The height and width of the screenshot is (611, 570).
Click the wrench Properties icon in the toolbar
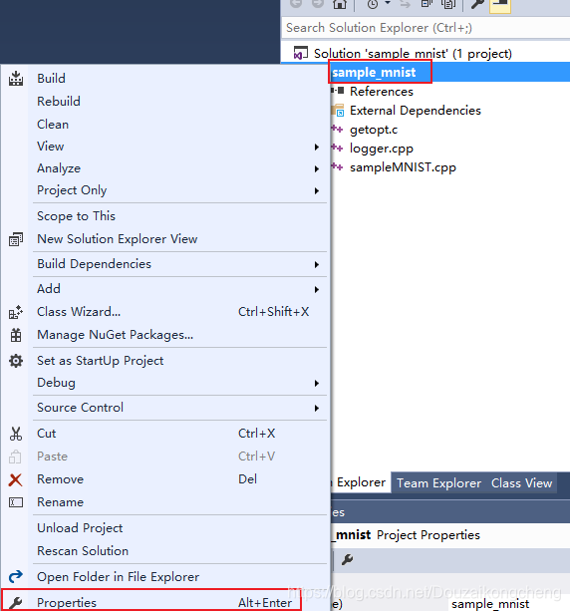(x=477, y=4)
